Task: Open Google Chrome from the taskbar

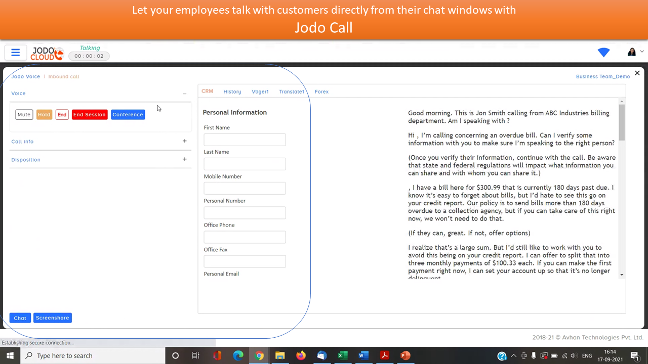Action: (259, 355)
